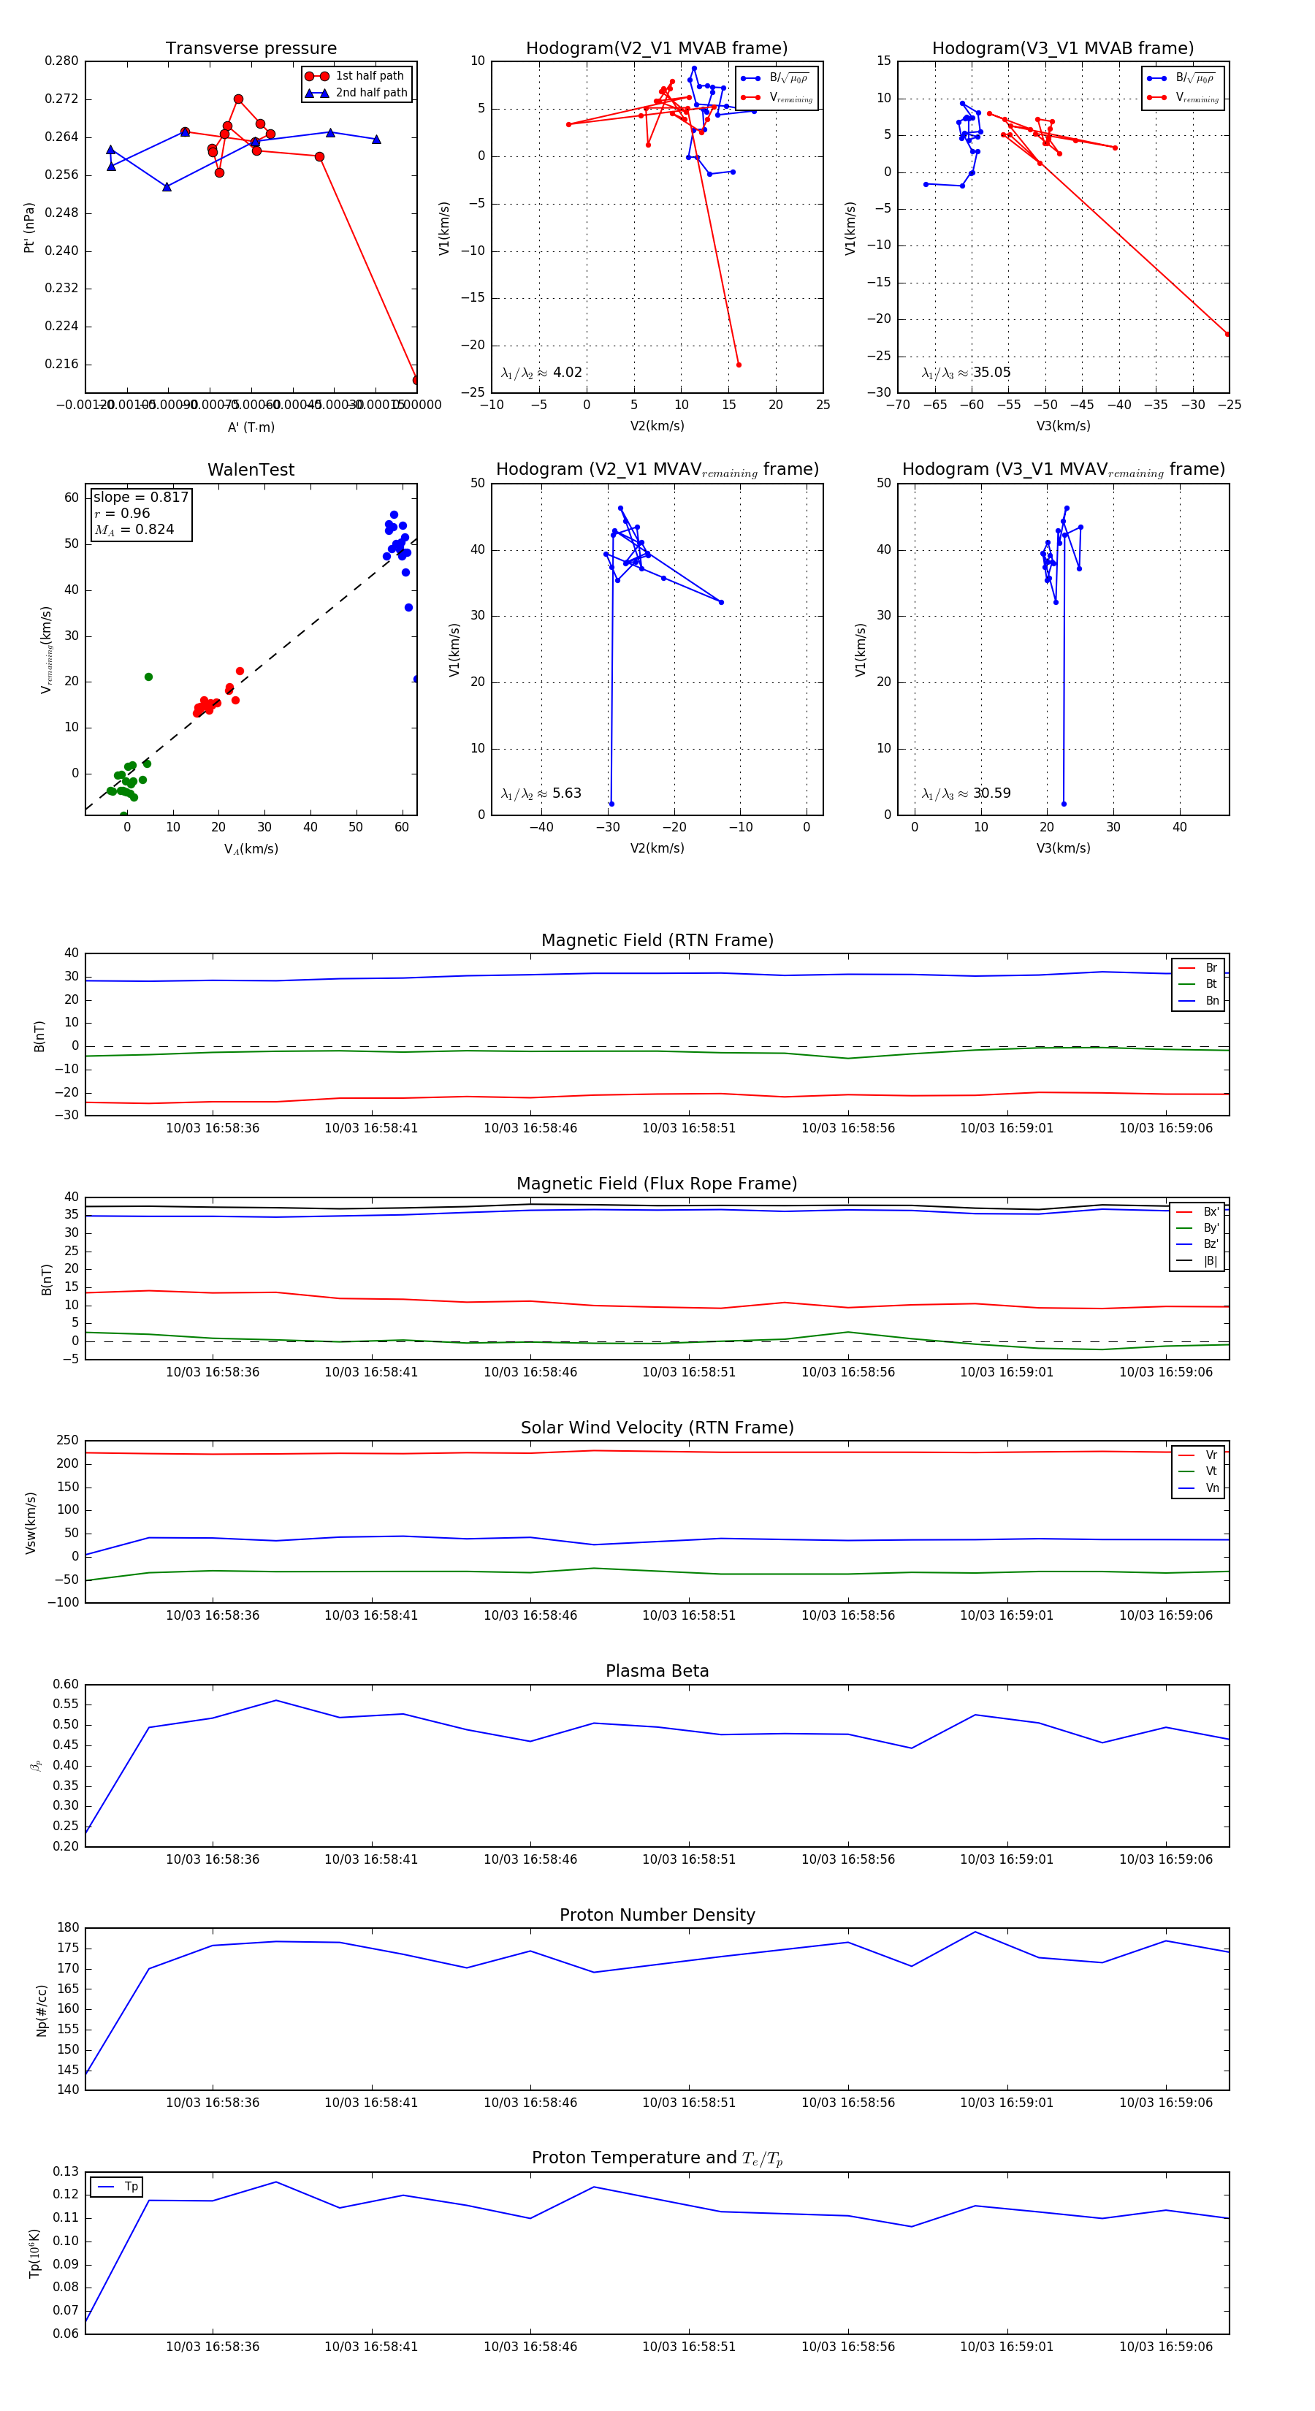Click the Tp(10^6K) axis label
The width and height of the screenshot is (1315, 2411).
click(x=34, y=2253)
